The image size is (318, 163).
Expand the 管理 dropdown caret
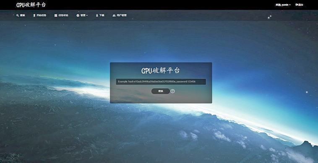(x=87, y=15)
